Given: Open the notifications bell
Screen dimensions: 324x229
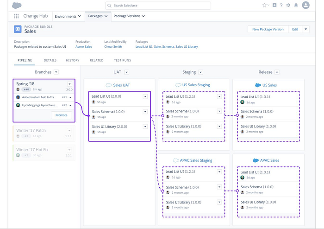Looking at the screenshot, I should pyautogui.click(x=296, y=5).
